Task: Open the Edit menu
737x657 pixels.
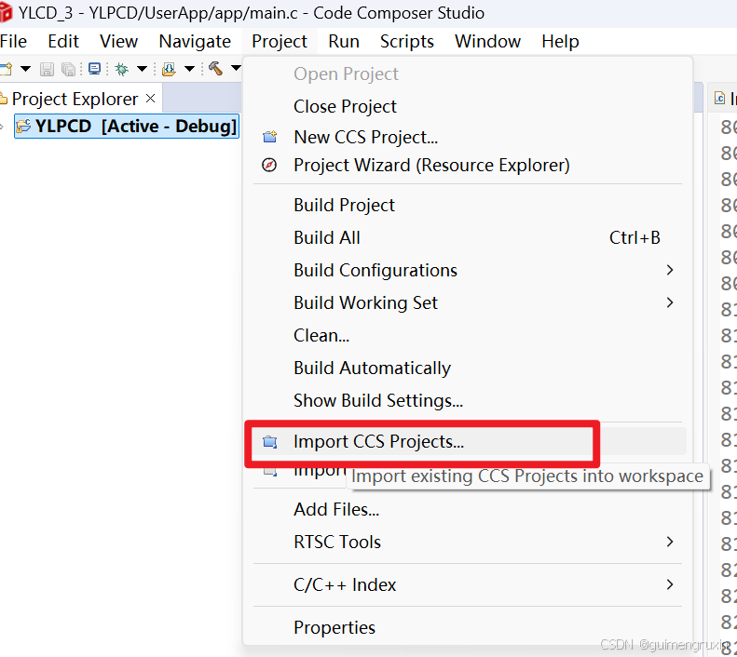Action: (63, 42)
